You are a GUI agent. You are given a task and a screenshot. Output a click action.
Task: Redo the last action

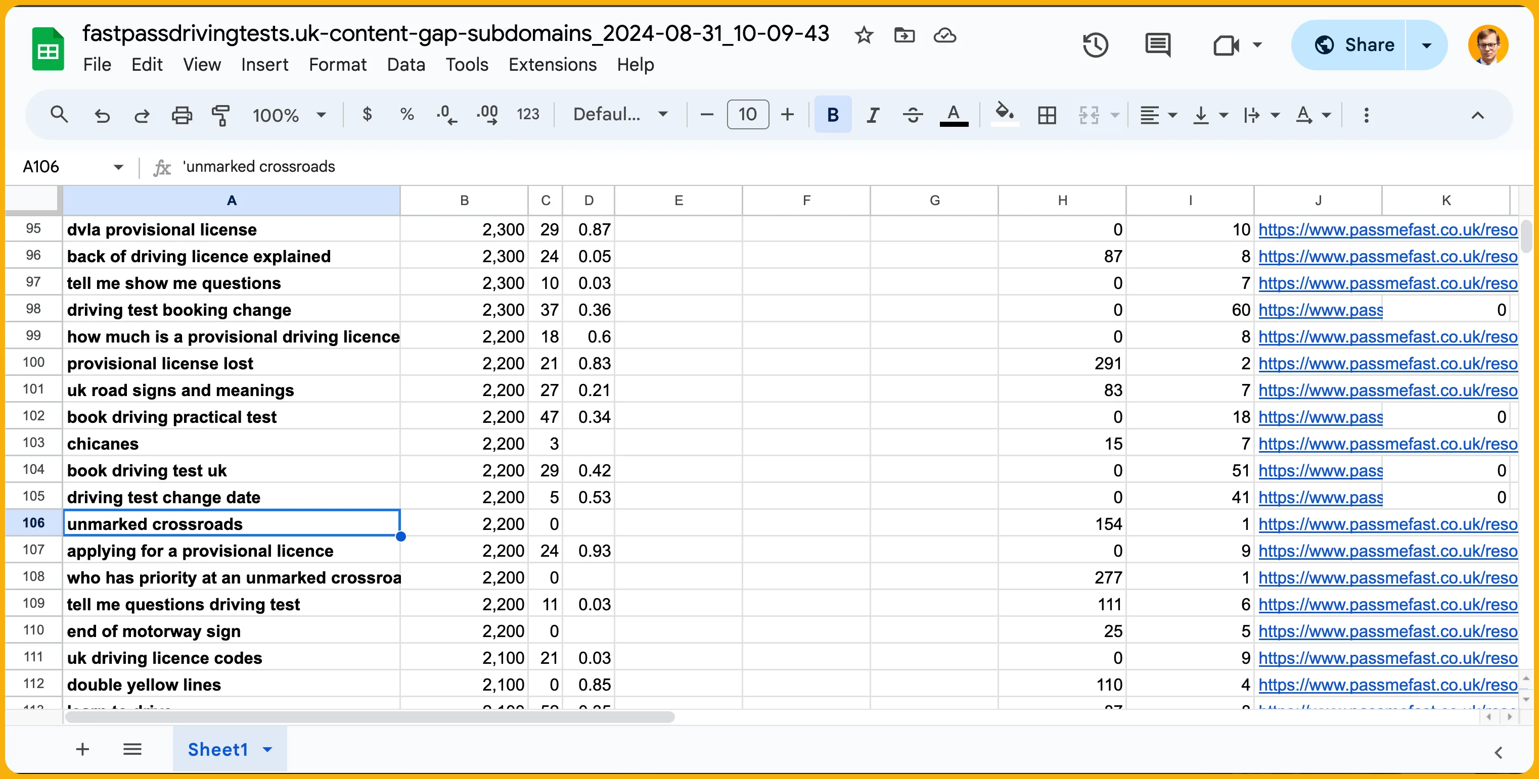tap(142, 115)
